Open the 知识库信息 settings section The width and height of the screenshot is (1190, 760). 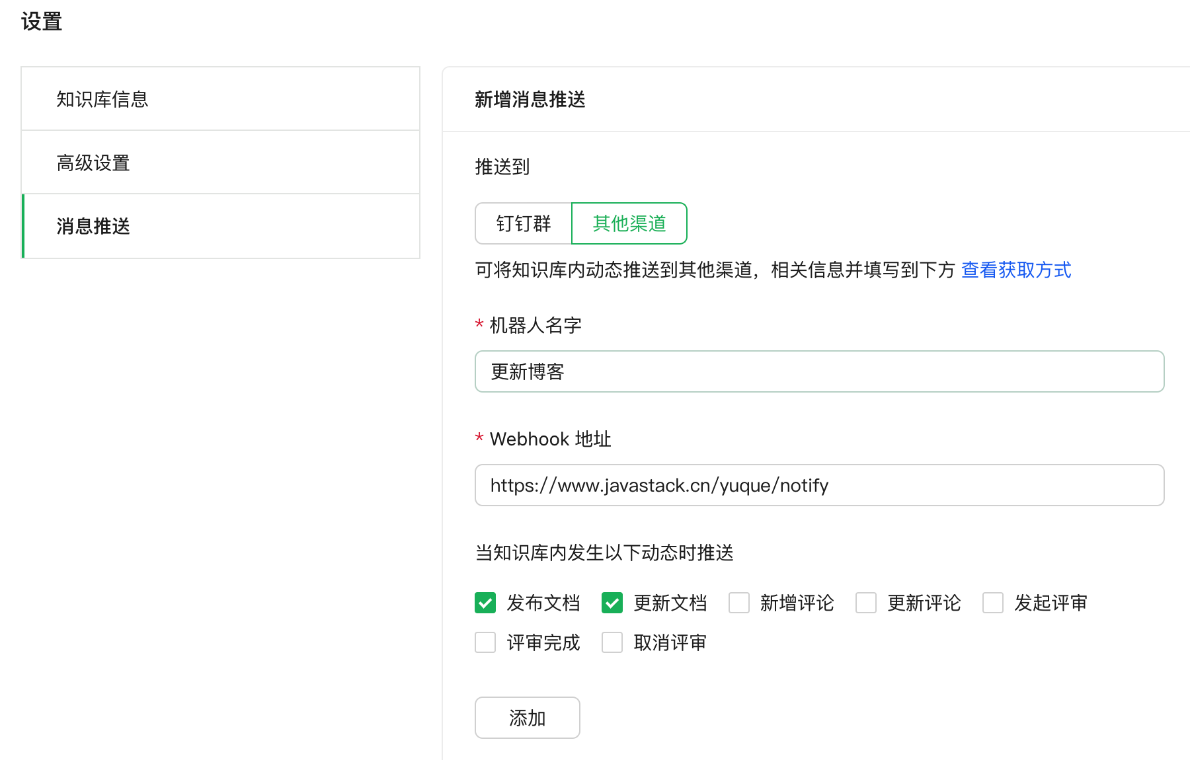[x=102, y=99]
